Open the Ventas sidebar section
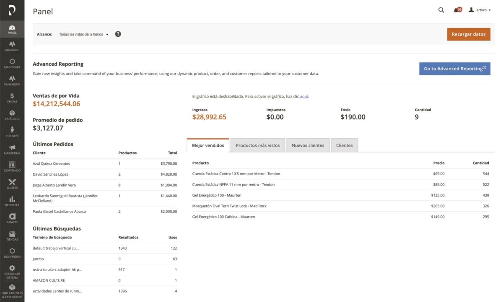Image resolution: width=503 pixels, height=302 pixels. point(12,98)
